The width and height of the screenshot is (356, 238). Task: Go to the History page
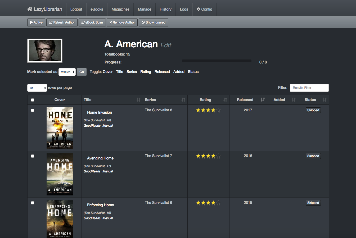click(165, 9)
